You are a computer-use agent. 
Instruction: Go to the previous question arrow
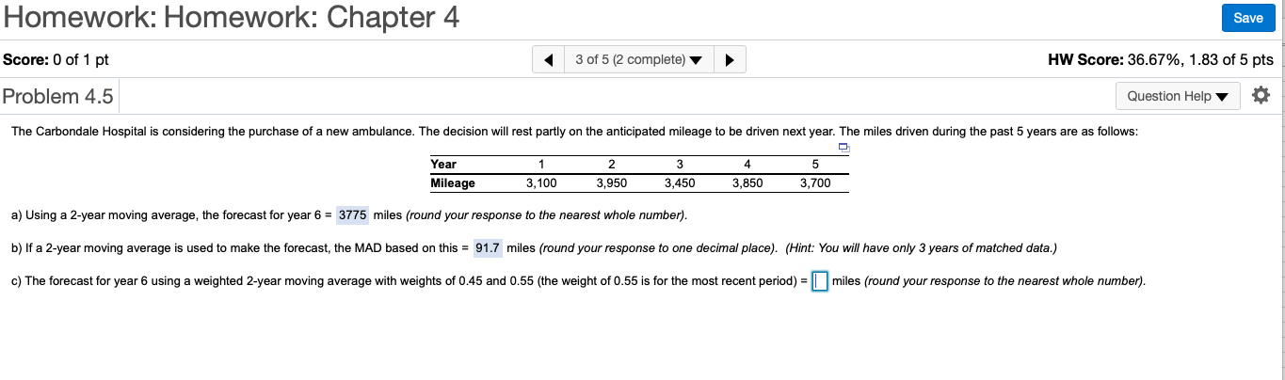[x=548, y=60]
